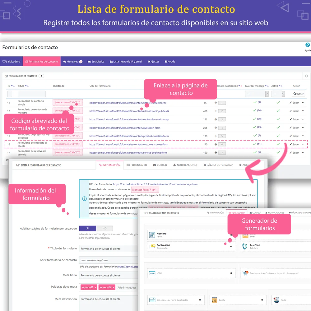Click the Radio field type icon
This screenshot has width=311, height=311.
(x=276, y=300)
